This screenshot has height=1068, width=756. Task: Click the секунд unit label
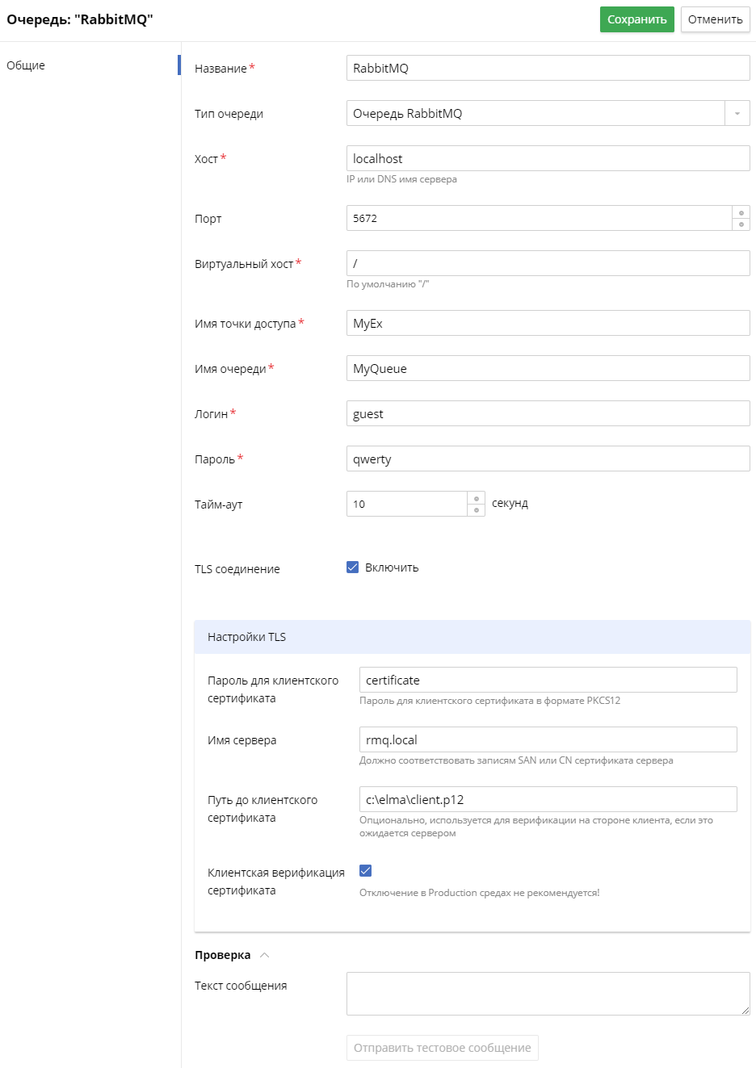(510, 503)
